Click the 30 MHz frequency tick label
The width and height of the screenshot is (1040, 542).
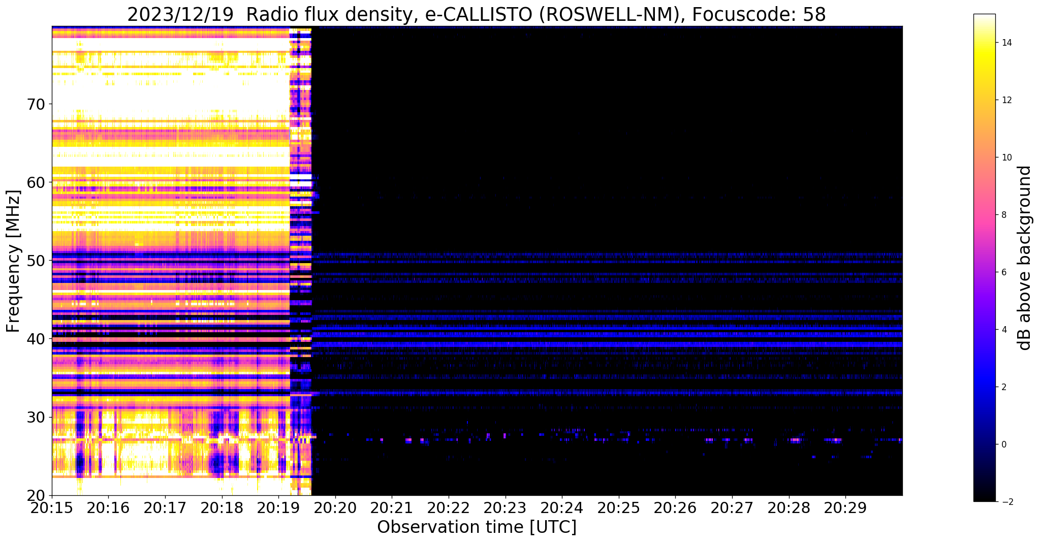36,417
